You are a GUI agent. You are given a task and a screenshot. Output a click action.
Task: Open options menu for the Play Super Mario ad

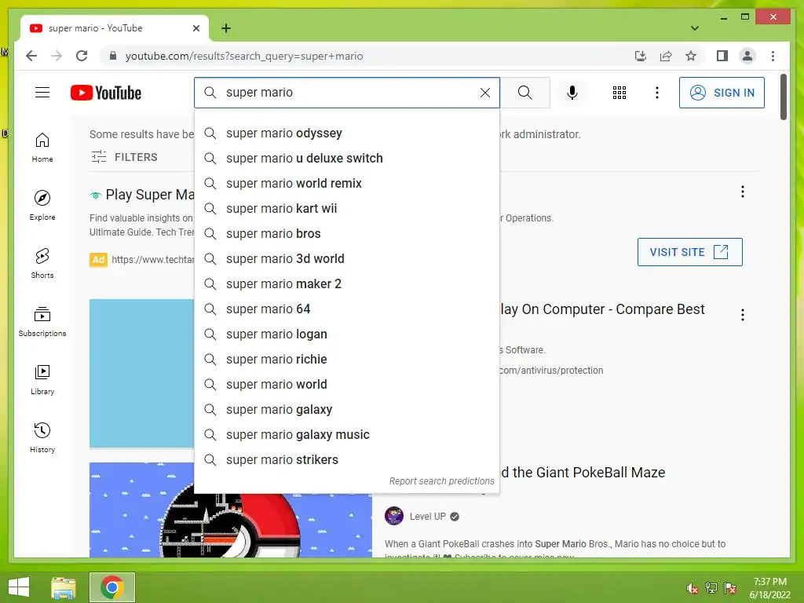(x=743, y=192)
